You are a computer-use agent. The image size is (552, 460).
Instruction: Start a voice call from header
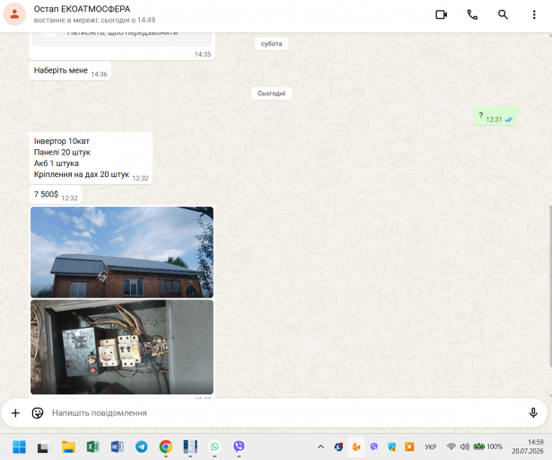tap(472, 14)
